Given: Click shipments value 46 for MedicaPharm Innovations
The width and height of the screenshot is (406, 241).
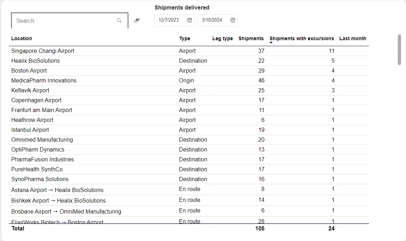Looking at the screenshot, I should coord(261,80).
